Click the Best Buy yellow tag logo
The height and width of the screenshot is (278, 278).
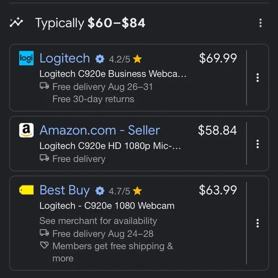(x=26, y=190)
